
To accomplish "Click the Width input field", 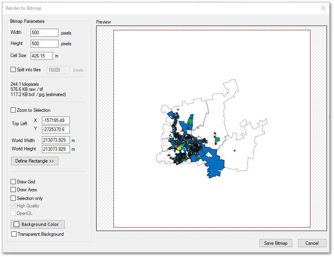I will pos(44,33).
